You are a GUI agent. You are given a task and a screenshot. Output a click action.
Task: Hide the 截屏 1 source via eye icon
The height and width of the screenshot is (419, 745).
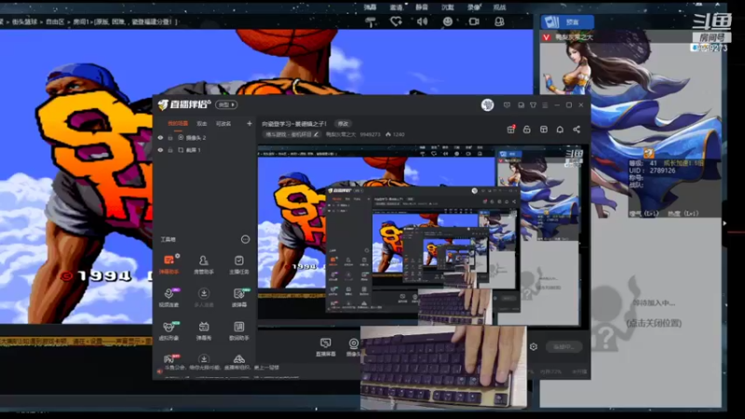(x=160, y=150)
